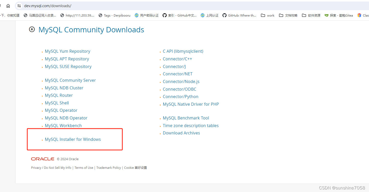369x192 pixels.
Task: Open MySQL SUSE Repository link
Action: coord(68,66)
